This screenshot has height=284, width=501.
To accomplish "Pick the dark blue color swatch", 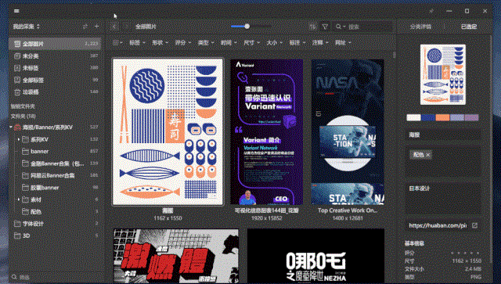I will pyautogui.click(x=428, y=117).
